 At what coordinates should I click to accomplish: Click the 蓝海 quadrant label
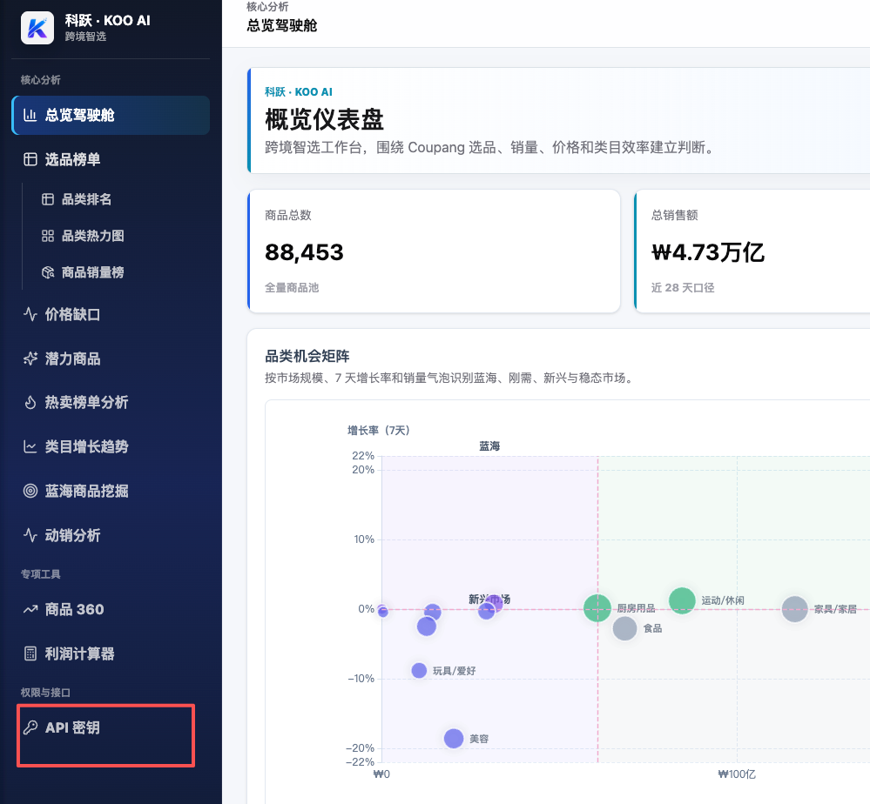click(x=489, y=446)
